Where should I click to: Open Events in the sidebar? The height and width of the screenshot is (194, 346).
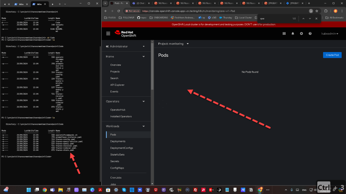(114, 91)
